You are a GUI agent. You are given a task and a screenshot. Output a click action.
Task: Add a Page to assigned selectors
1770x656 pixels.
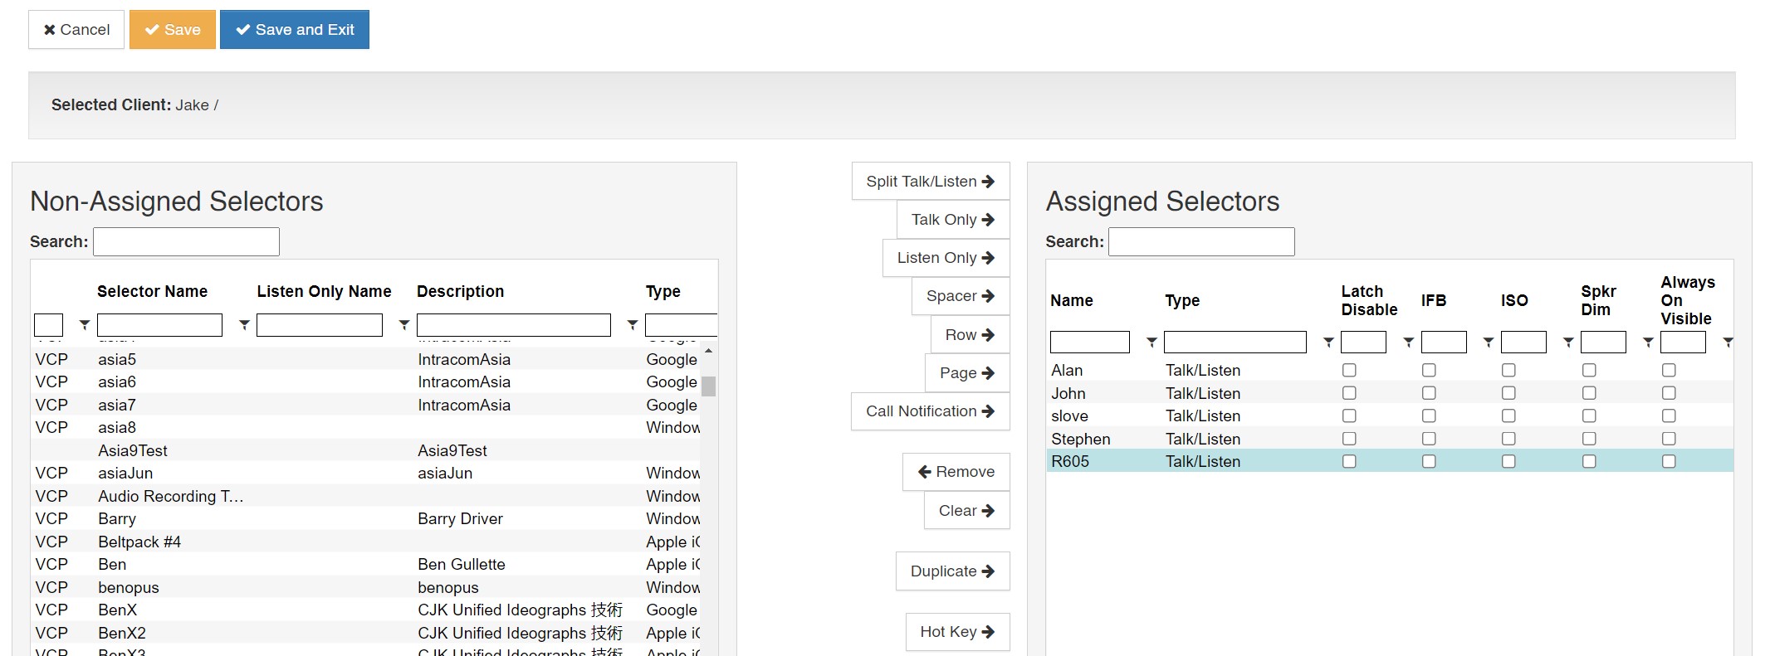click(967, 373)
